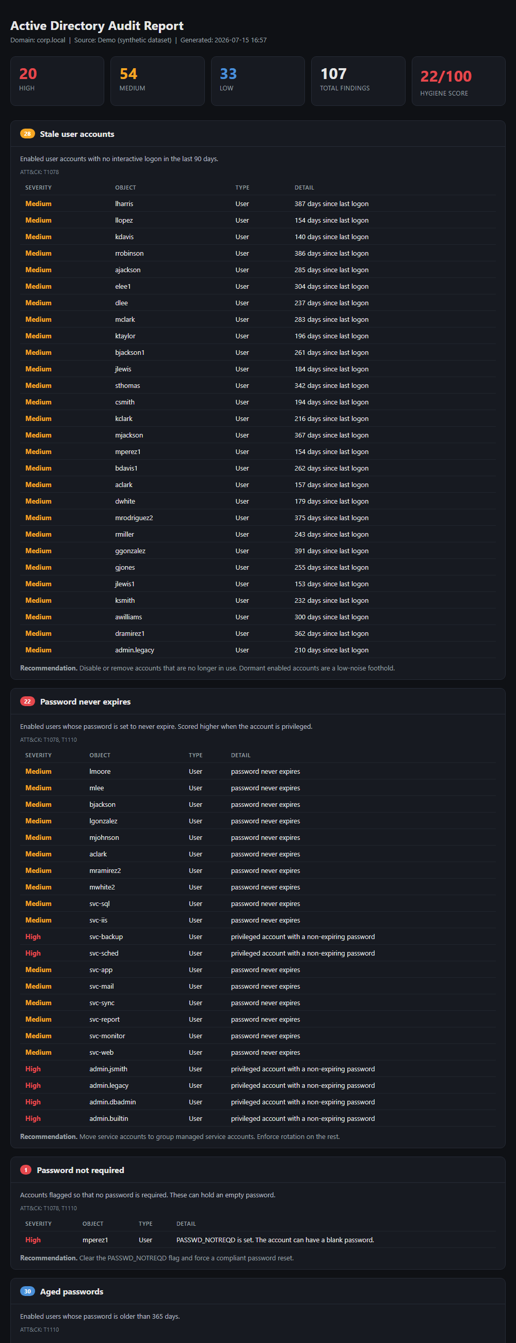Collapse the Password never expires section header
Viewport: 516px width, 1343px height.
257,702
